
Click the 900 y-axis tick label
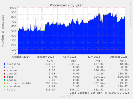click(x=14, y=12)
